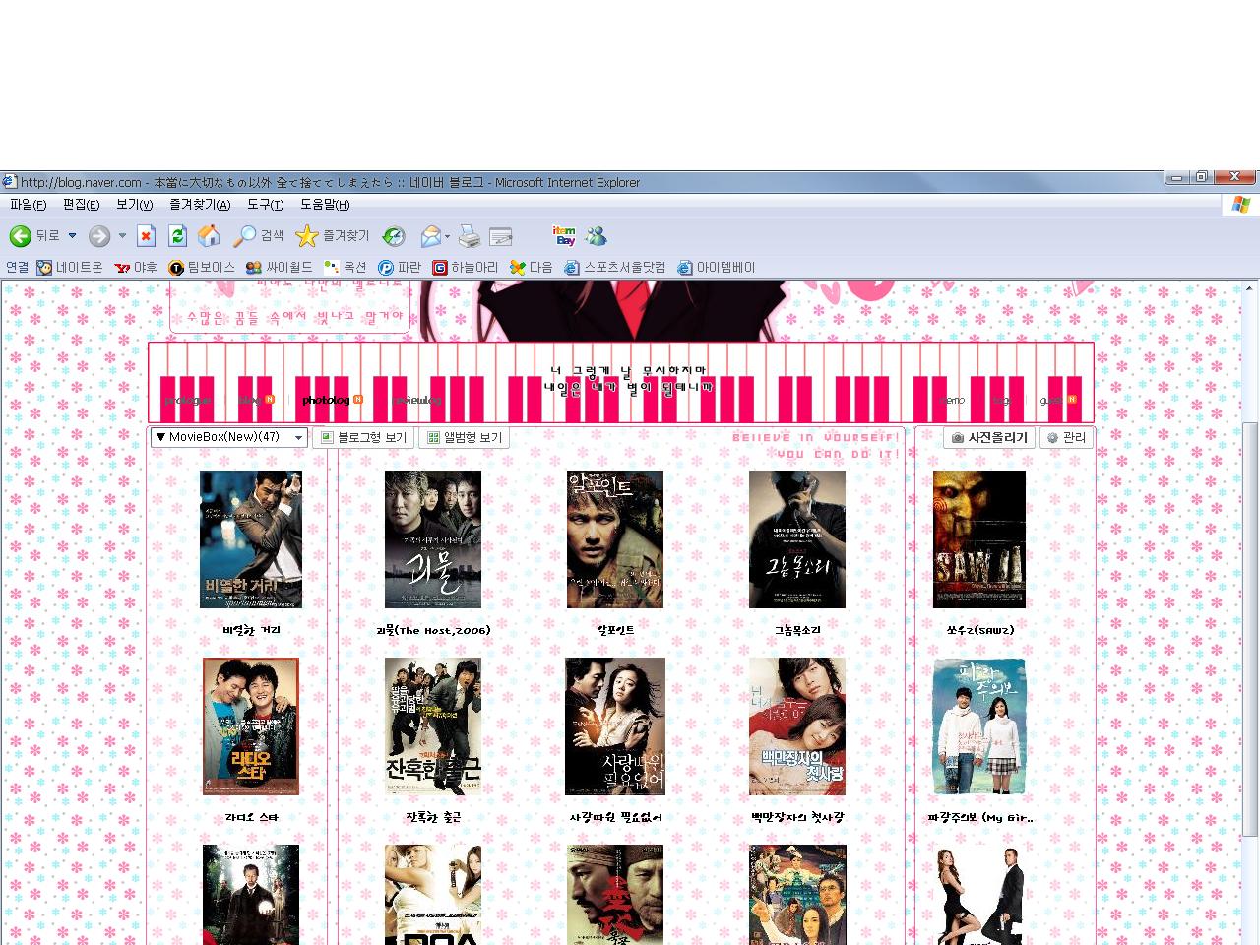Image resolution: width=1260 pixels, height=945 pixels.
Task: Open the SAW II poster thumbnail
Action: point(979,539)
